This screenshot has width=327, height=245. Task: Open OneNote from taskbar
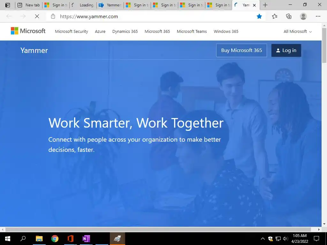(86, 239)
